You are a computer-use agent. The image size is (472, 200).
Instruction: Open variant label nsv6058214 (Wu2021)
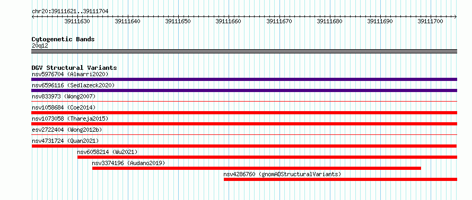[x=108, y=152]
